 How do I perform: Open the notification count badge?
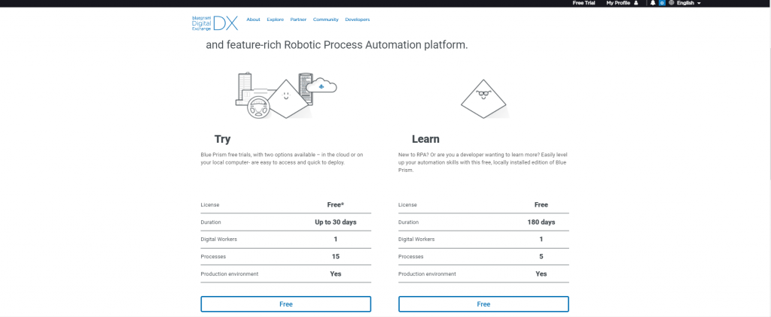(x=662, y=3)
